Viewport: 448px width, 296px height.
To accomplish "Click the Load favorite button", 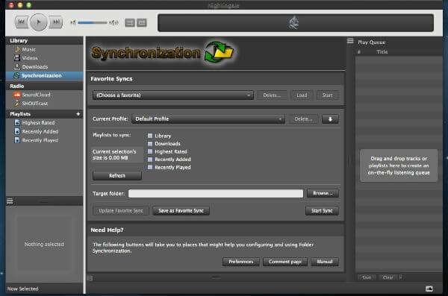I will pyautogui.click(x=302, y=95).
